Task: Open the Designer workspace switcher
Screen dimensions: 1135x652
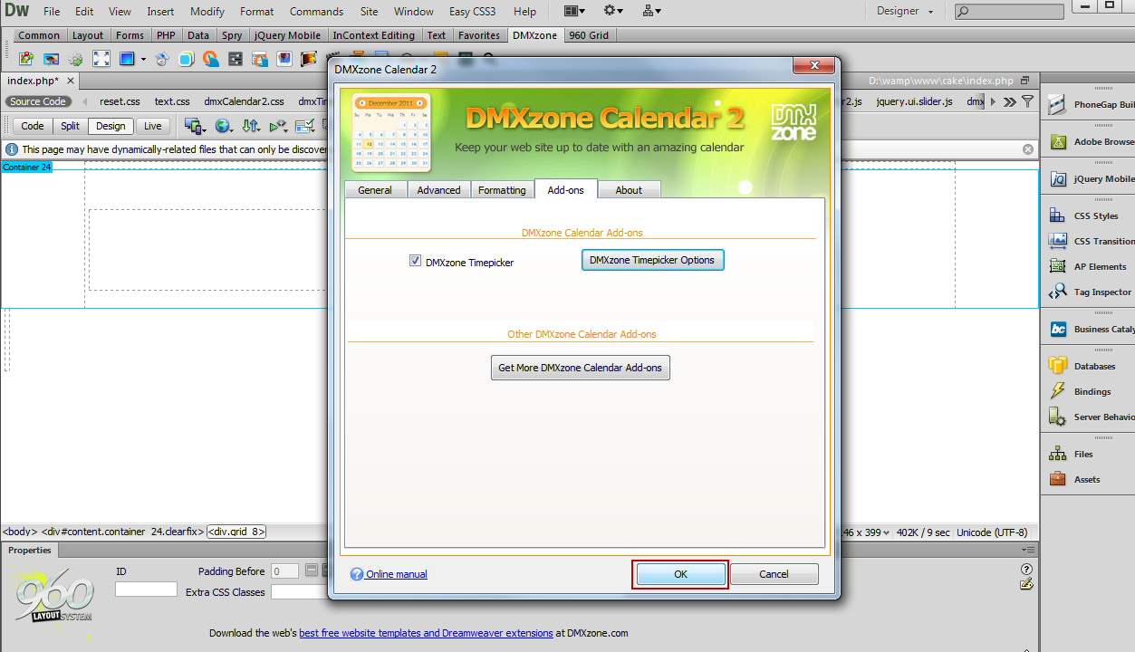Action: pyautogui.click(x=904, y=11)
